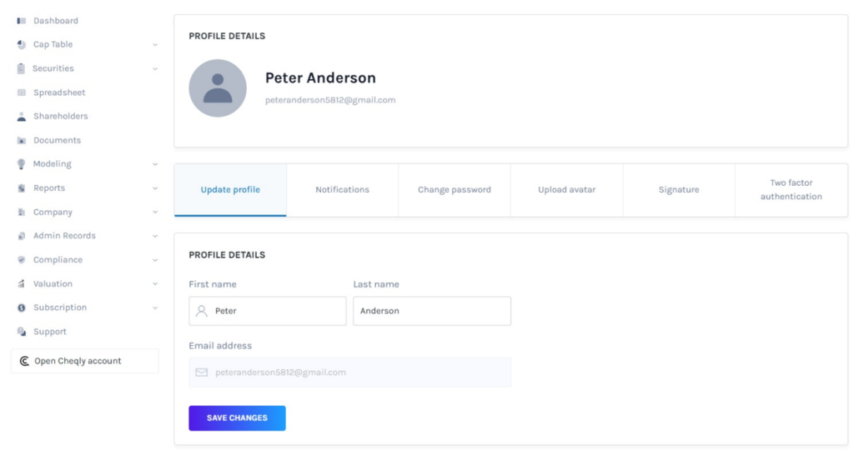This screenshot has width=854, height=451.
Task: Click Peter Anderson's avatar image
Action: click(x=218, y=88)
